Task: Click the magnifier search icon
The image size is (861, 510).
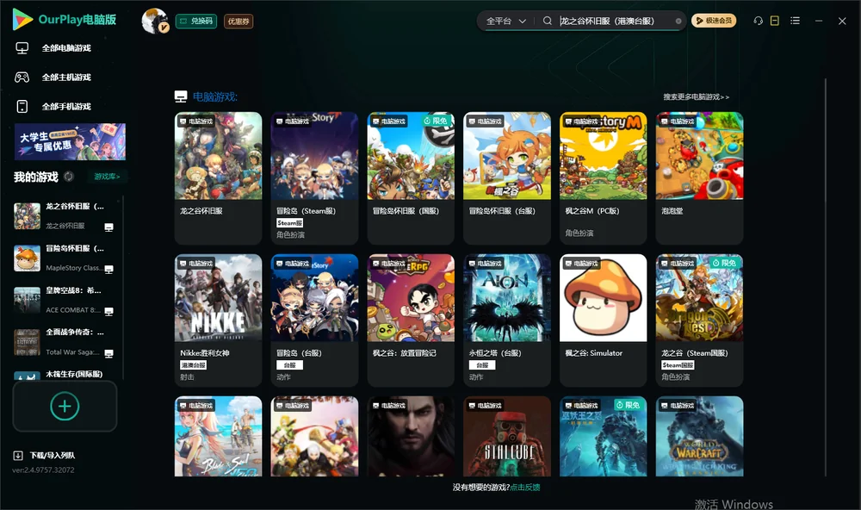Action: 548,21
